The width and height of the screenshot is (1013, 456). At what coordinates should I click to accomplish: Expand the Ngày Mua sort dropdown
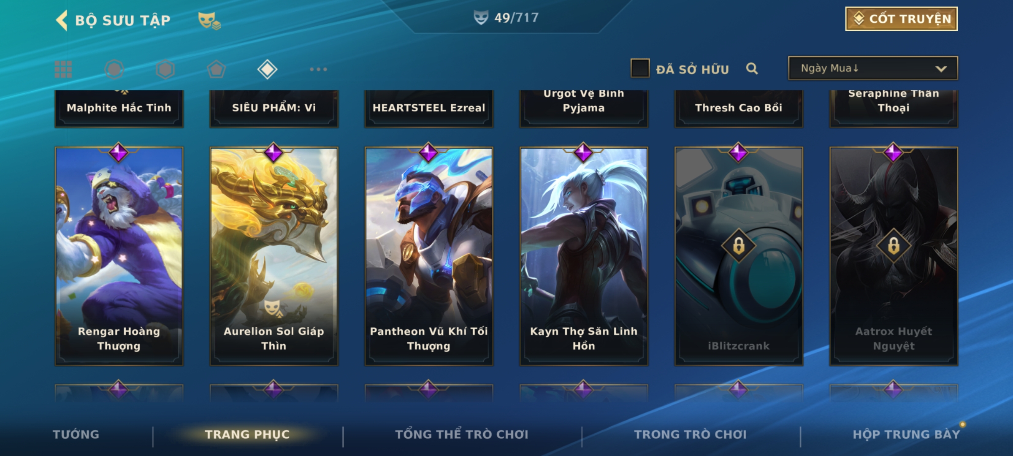(x=873, y=68)
